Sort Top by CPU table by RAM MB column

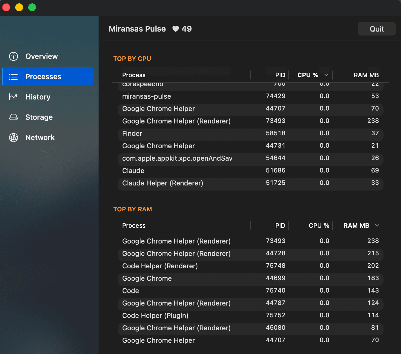click(366, 75)
